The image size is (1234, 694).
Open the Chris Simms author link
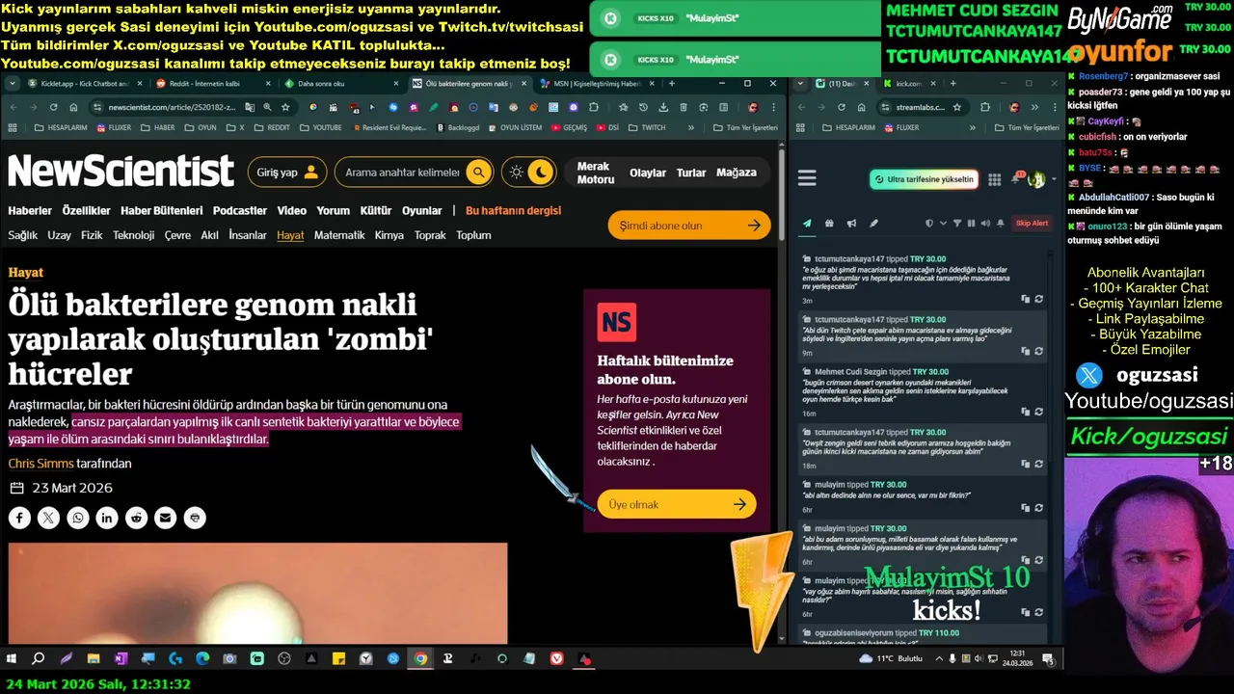click(40, 464)
